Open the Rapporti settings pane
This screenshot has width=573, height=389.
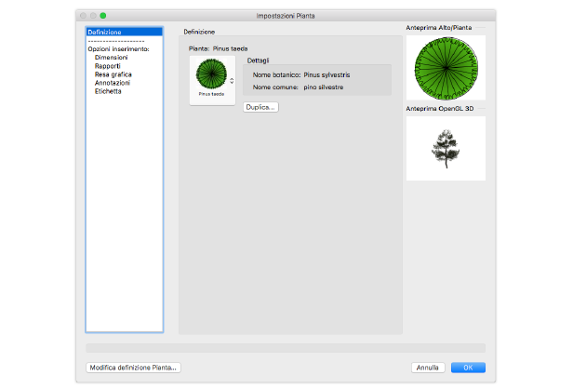[108, 66]
